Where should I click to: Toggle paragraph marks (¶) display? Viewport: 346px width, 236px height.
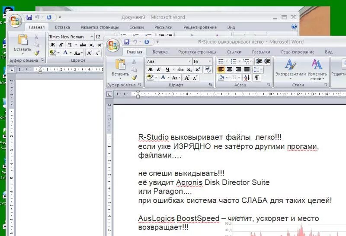click(x=256, y=78)
